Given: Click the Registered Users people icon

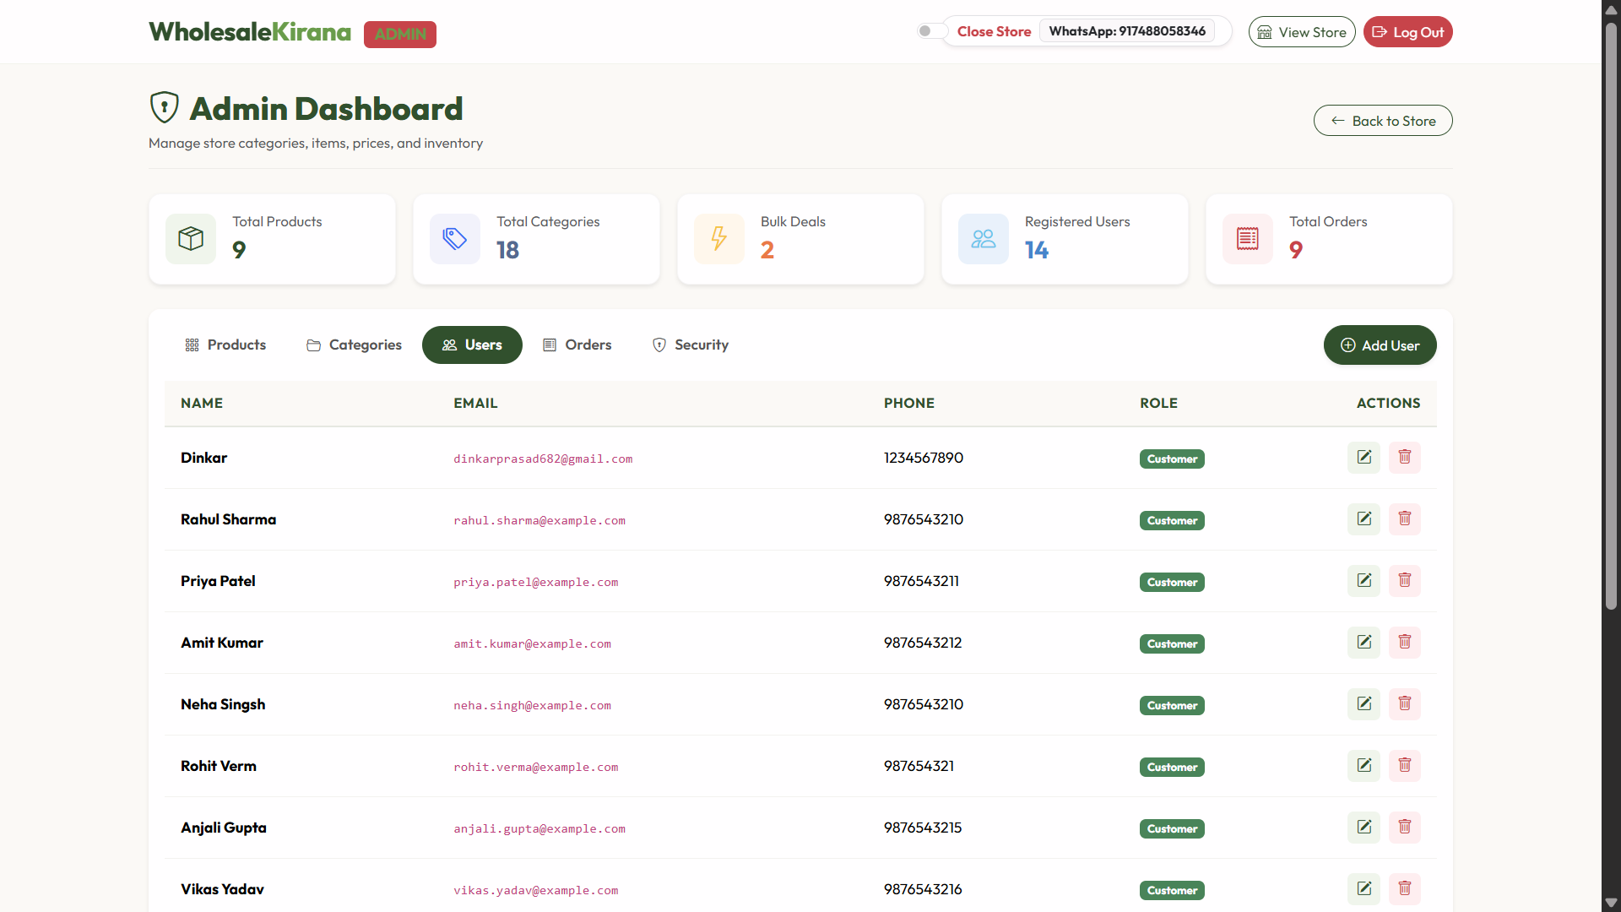Looking at the screenshot, I should coord(984,239).
